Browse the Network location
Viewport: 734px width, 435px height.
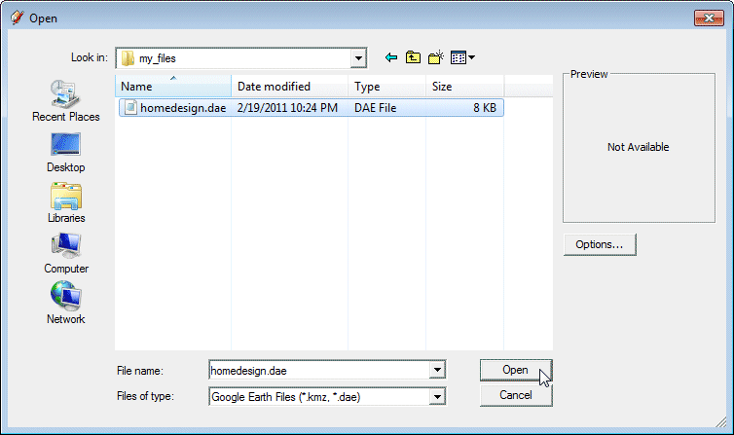point(66,298)
